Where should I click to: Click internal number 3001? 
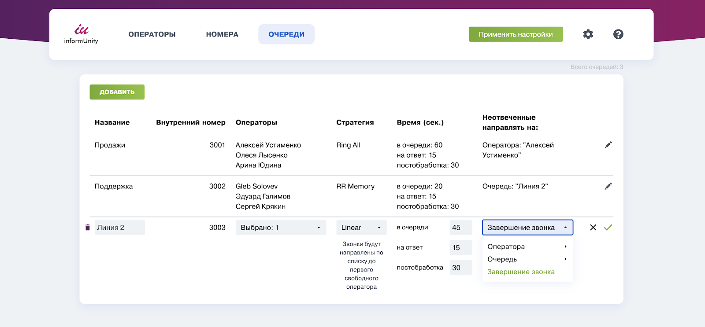tap(217, 145)
